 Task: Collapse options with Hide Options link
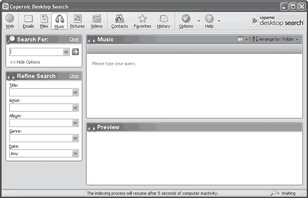pyautogui.click(x=25, y=62)
